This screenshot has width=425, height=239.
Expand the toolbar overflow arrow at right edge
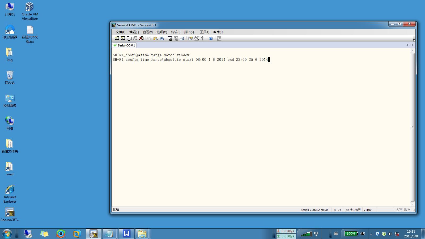coord(414,40)
